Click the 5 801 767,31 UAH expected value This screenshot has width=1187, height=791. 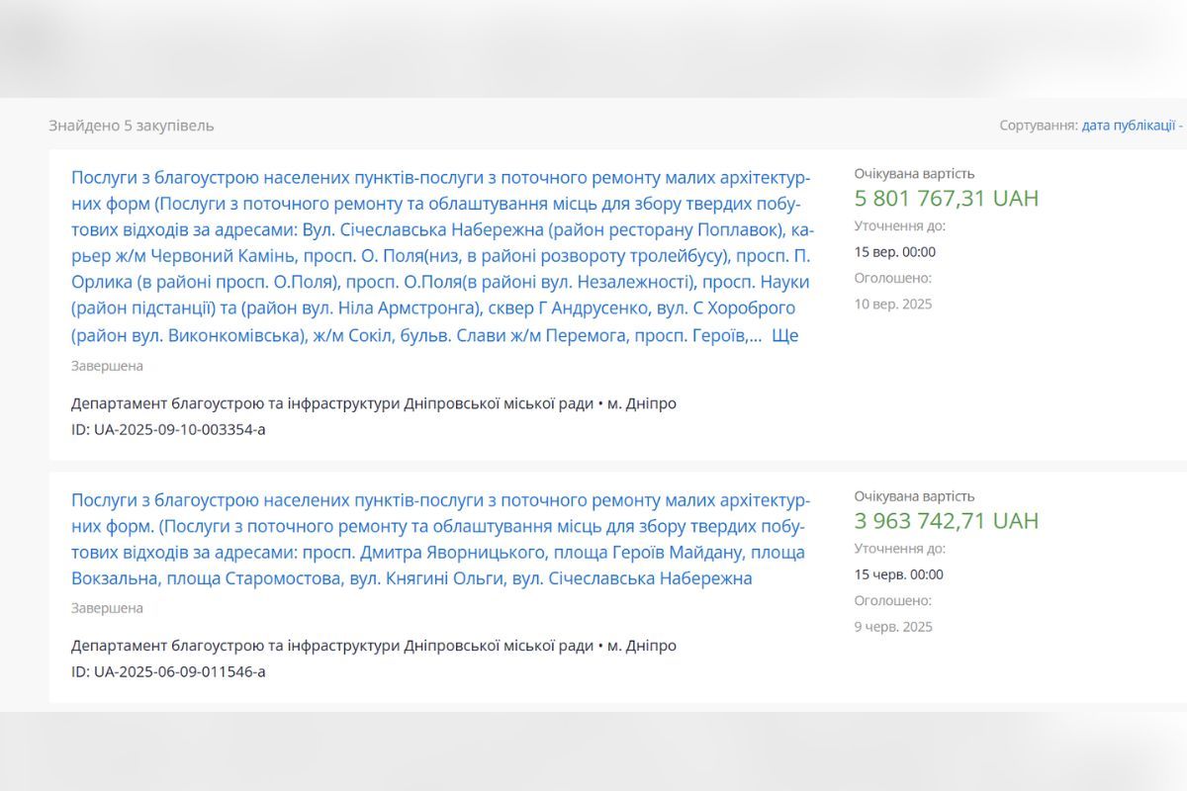946,198
